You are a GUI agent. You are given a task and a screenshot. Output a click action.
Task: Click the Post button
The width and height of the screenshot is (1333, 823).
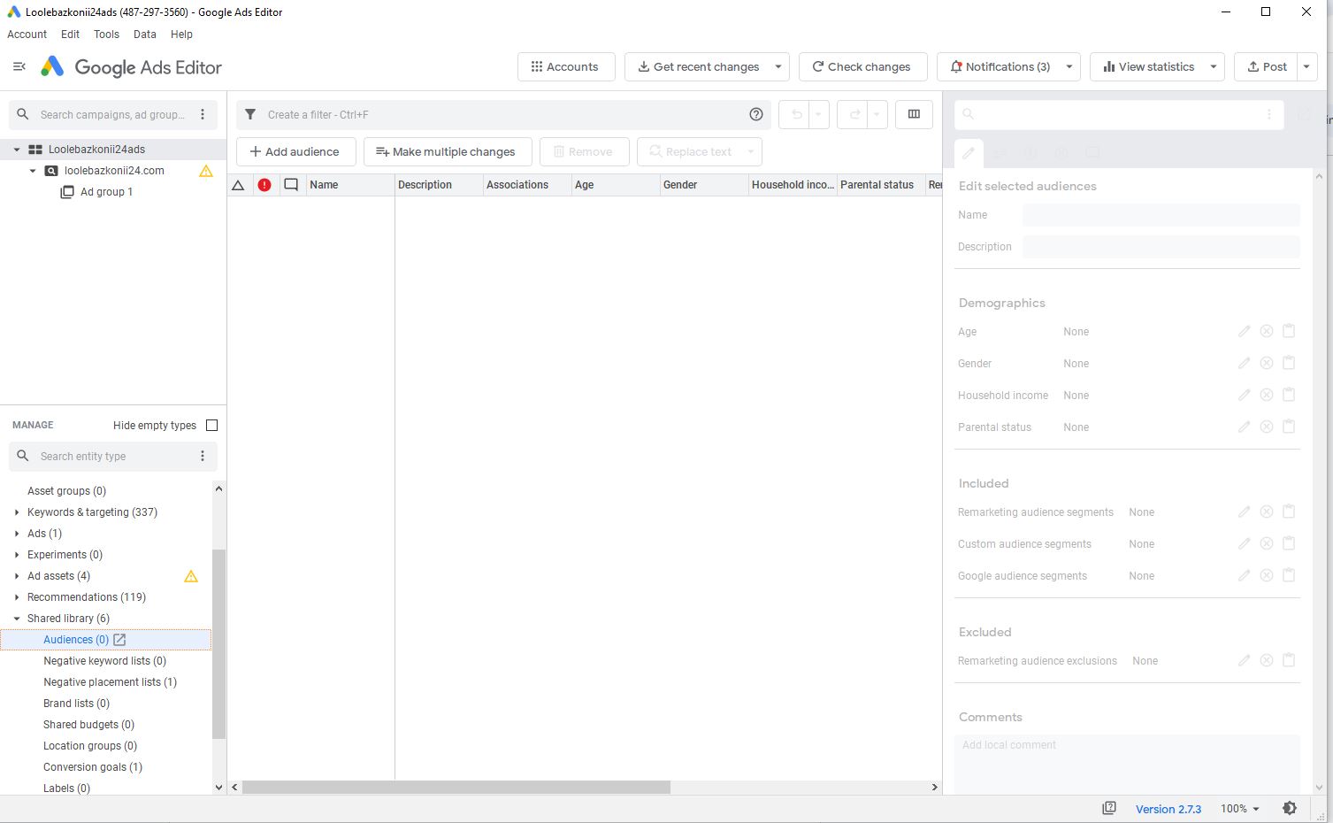click(x=1266, y=66)
